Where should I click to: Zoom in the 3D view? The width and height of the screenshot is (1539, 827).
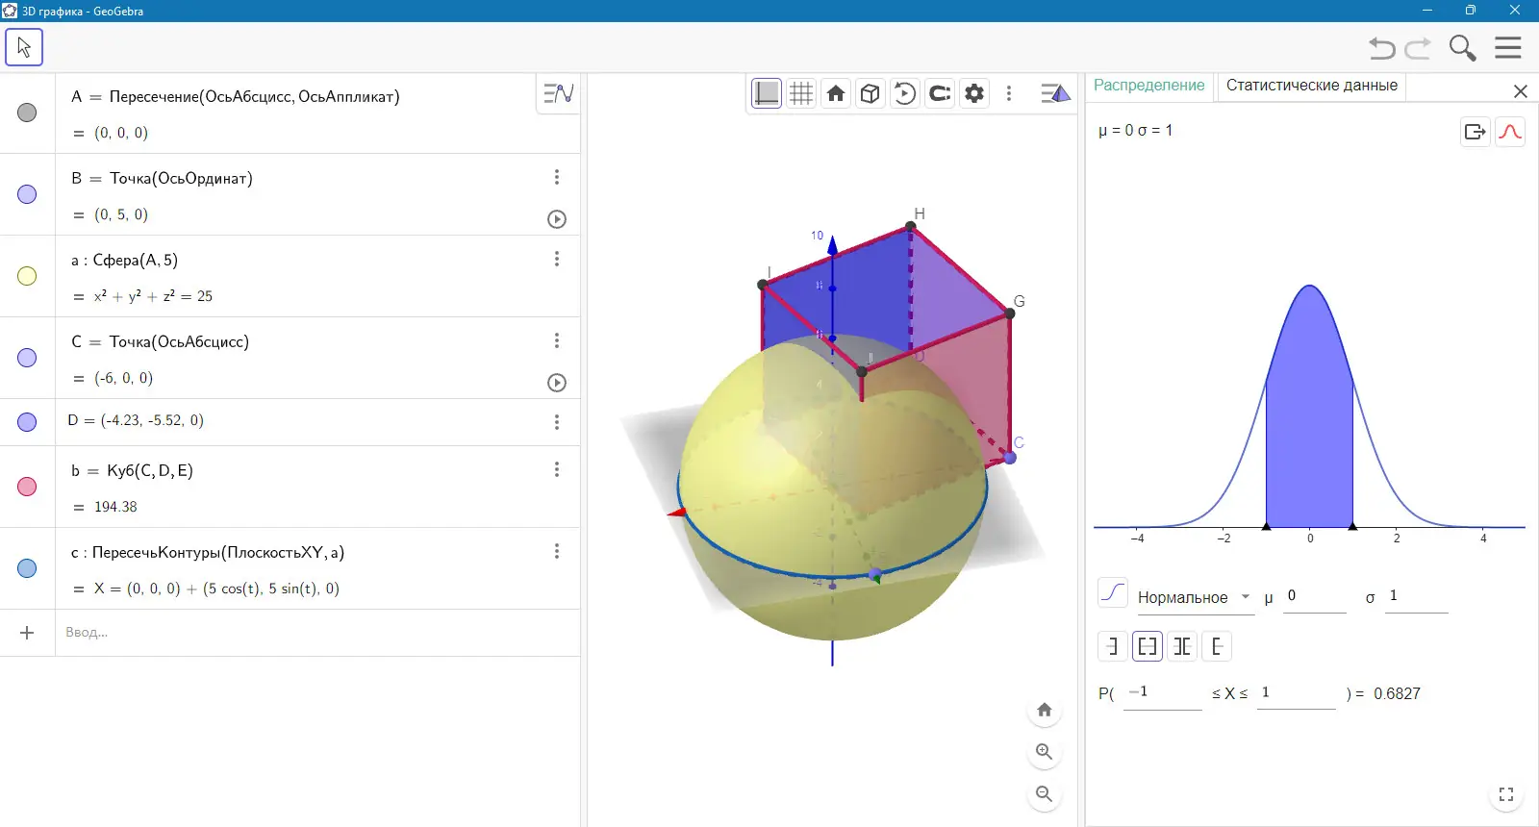coord(1045,752)
